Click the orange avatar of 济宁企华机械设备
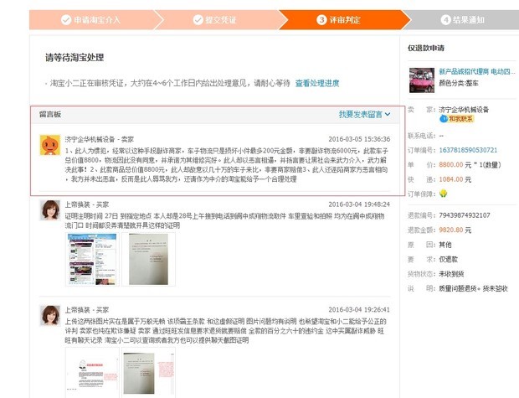 50,145
